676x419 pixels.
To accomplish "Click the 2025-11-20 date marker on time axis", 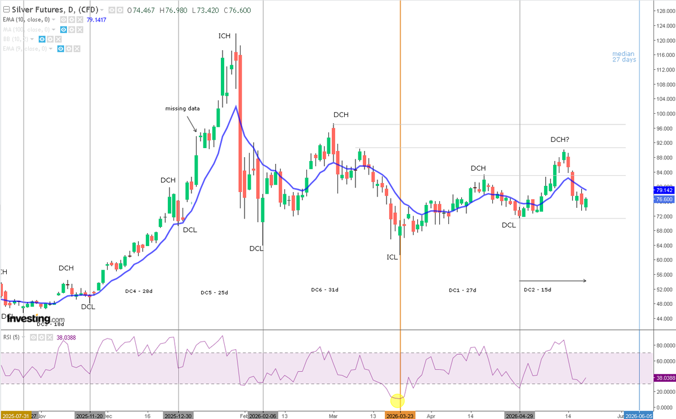I will click(90, 415).
